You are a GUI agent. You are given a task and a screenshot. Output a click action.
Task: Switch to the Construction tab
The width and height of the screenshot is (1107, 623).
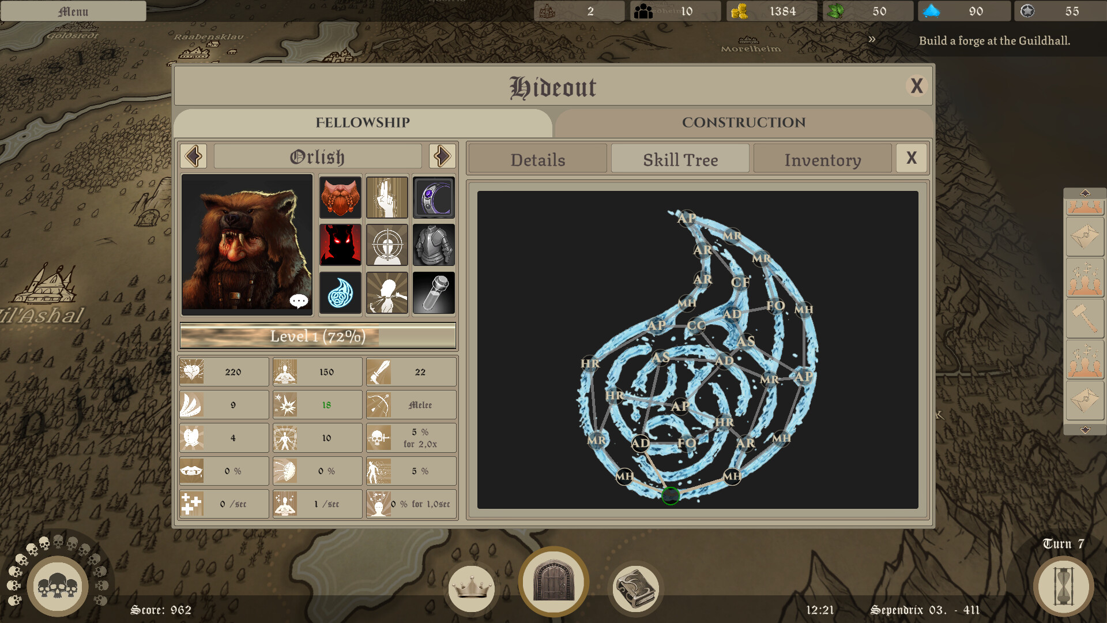point(743,122)
